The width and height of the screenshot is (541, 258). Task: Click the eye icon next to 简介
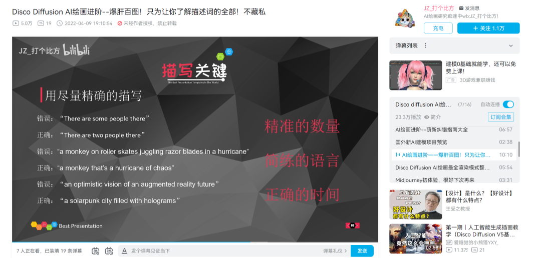tap(427, 117)
